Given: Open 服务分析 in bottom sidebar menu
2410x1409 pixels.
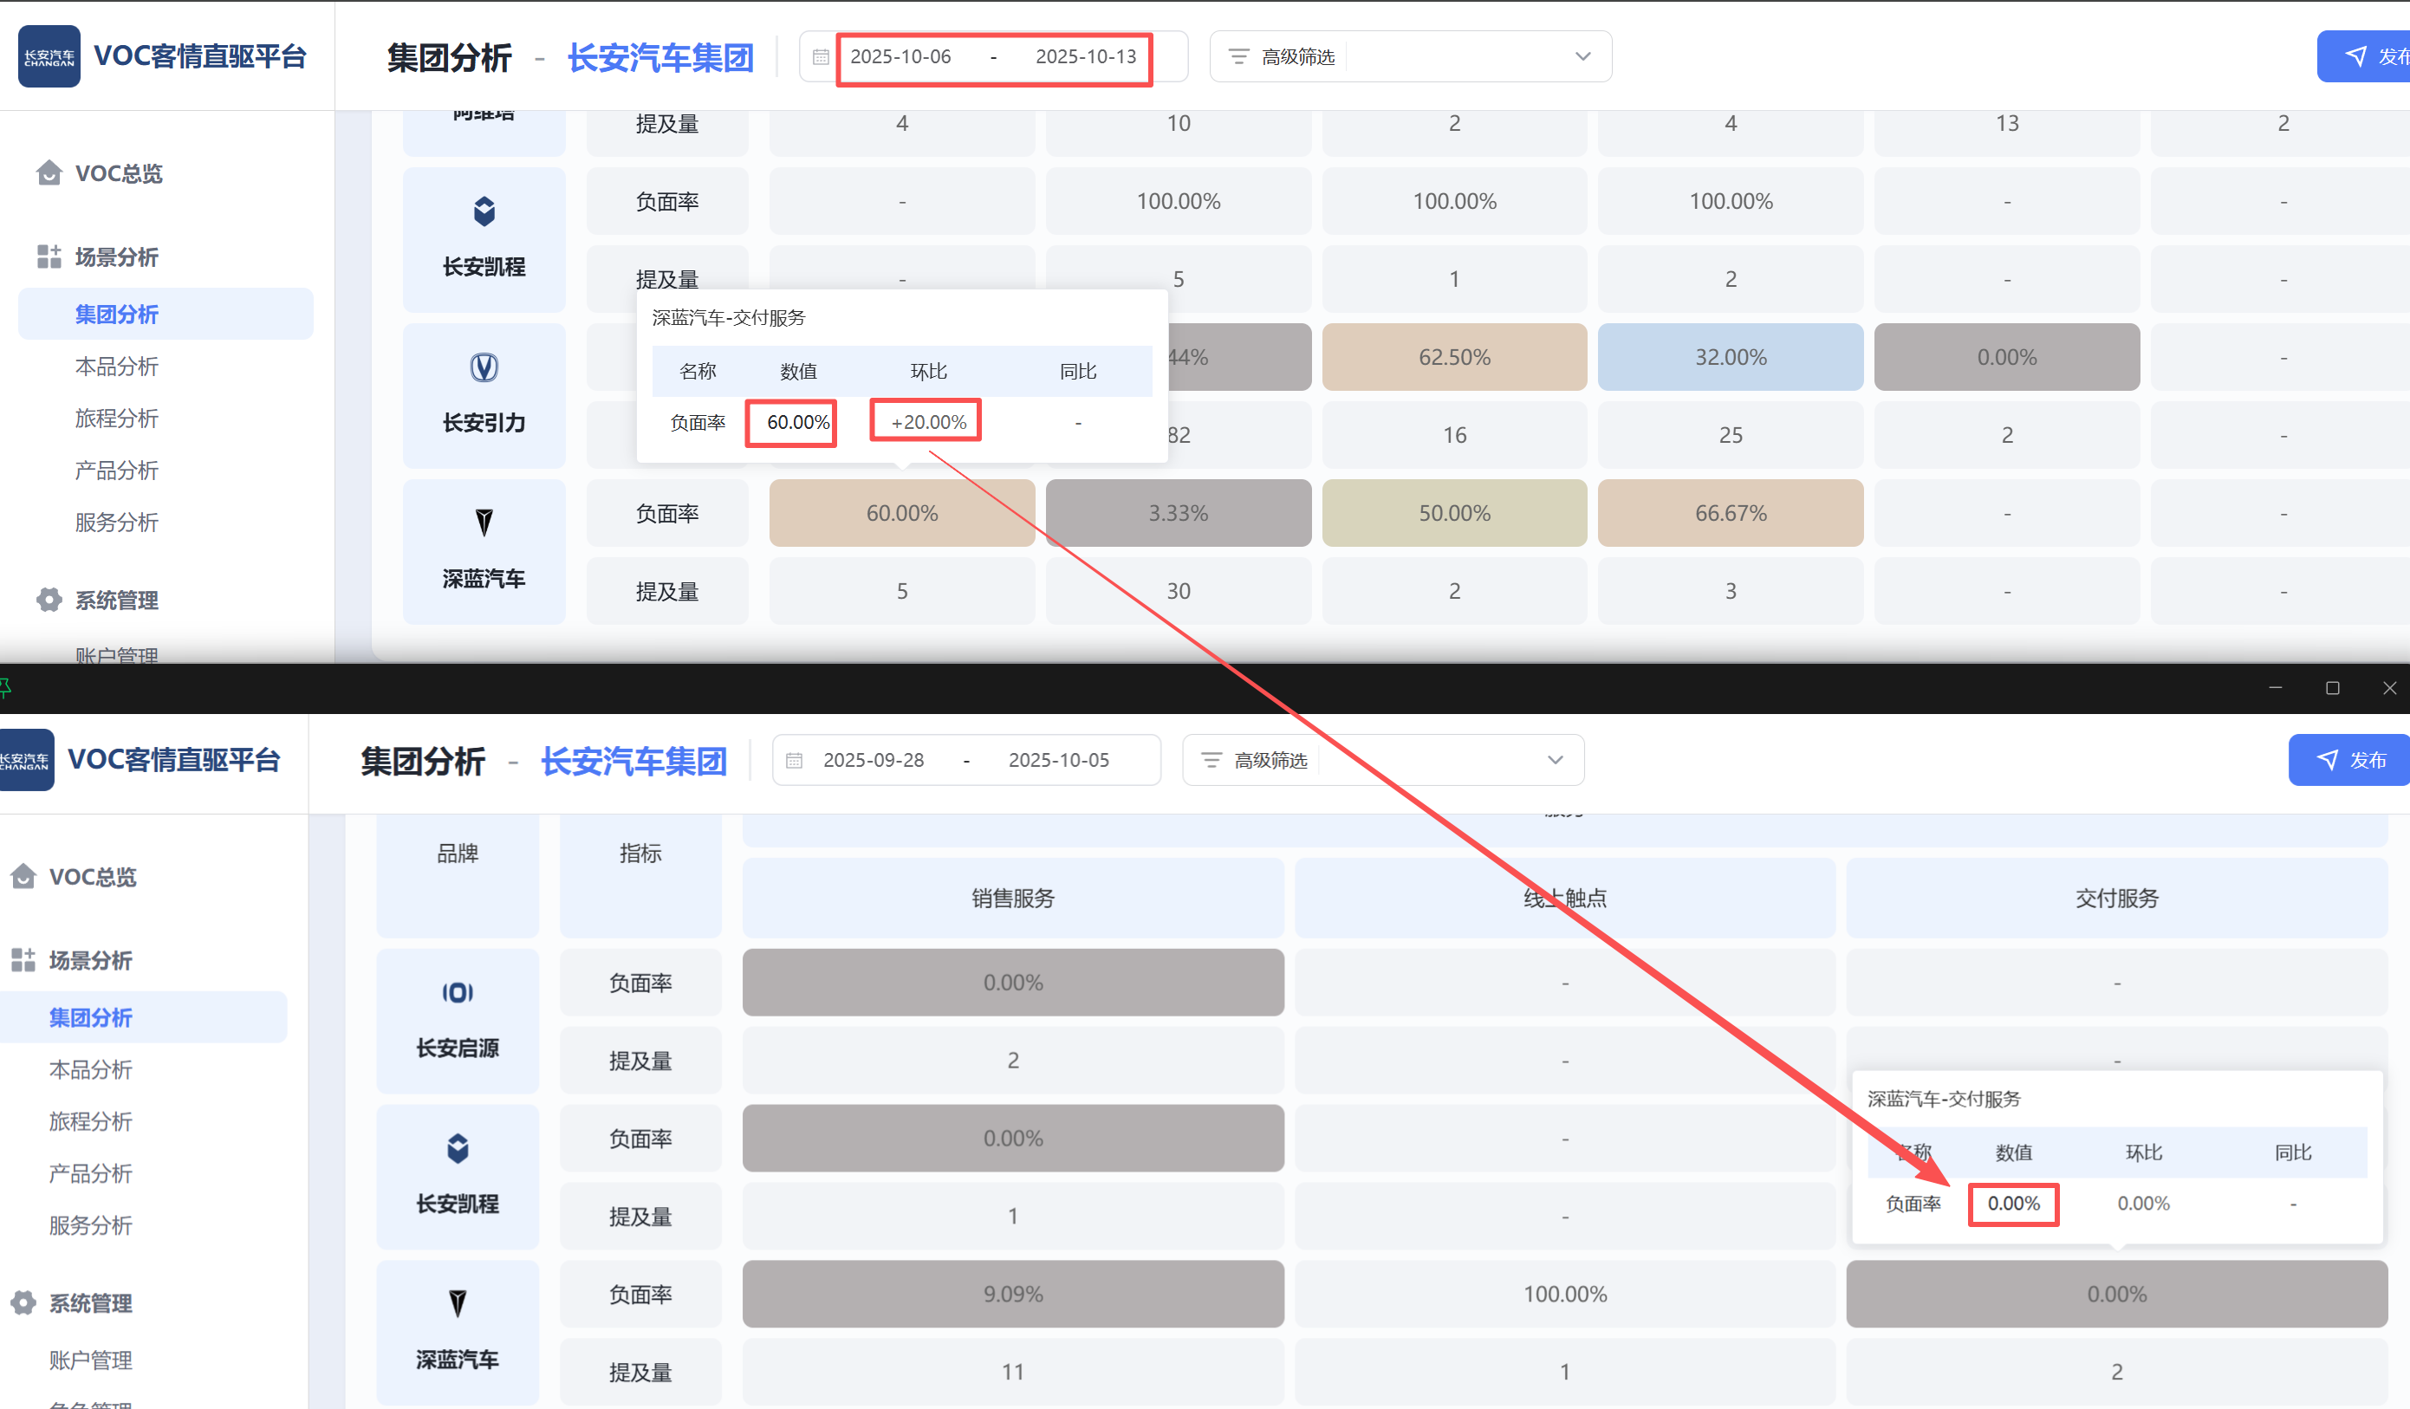Looking at the screenshot, I should [91, 1225].
